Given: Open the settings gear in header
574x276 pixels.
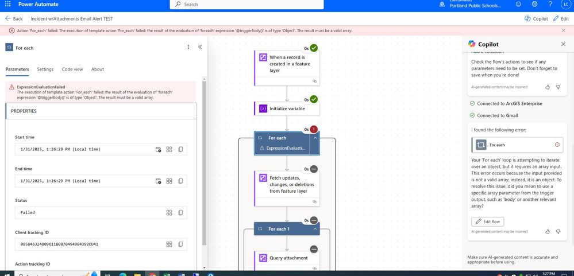Looking at the screenshot, I should click(x=534, y=4).
